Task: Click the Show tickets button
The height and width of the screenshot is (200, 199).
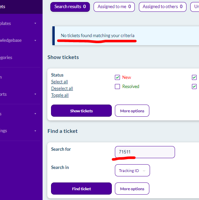Action: (x=81, y=111)
